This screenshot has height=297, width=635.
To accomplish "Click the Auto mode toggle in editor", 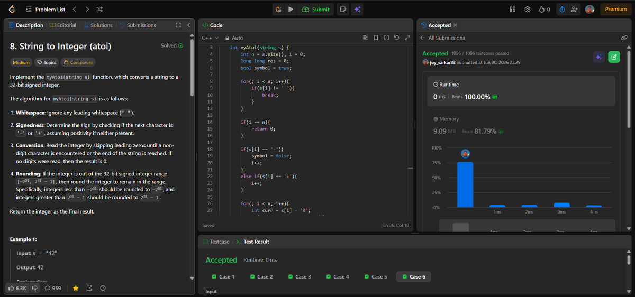I will (234, 38).
